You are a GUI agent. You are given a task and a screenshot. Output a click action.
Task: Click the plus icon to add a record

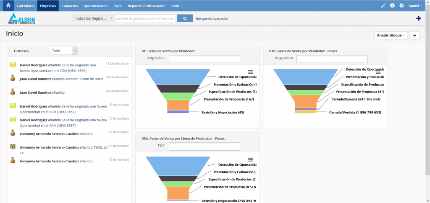coord(418,18)
